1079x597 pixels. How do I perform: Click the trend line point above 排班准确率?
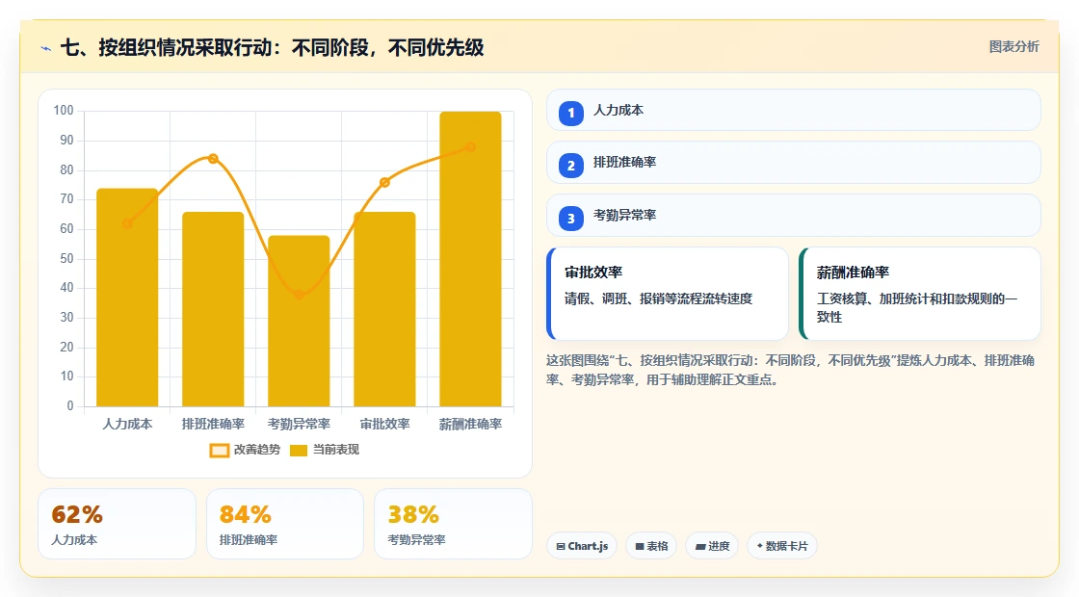[213, 159]
